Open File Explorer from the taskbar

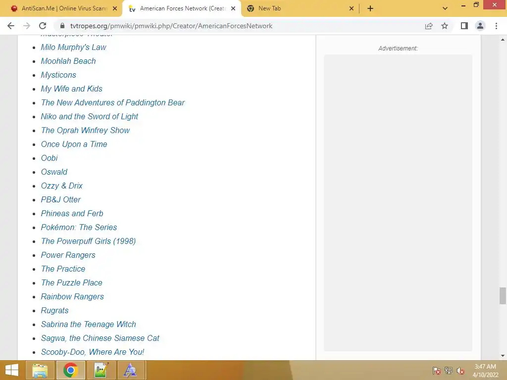coord(41,370)
